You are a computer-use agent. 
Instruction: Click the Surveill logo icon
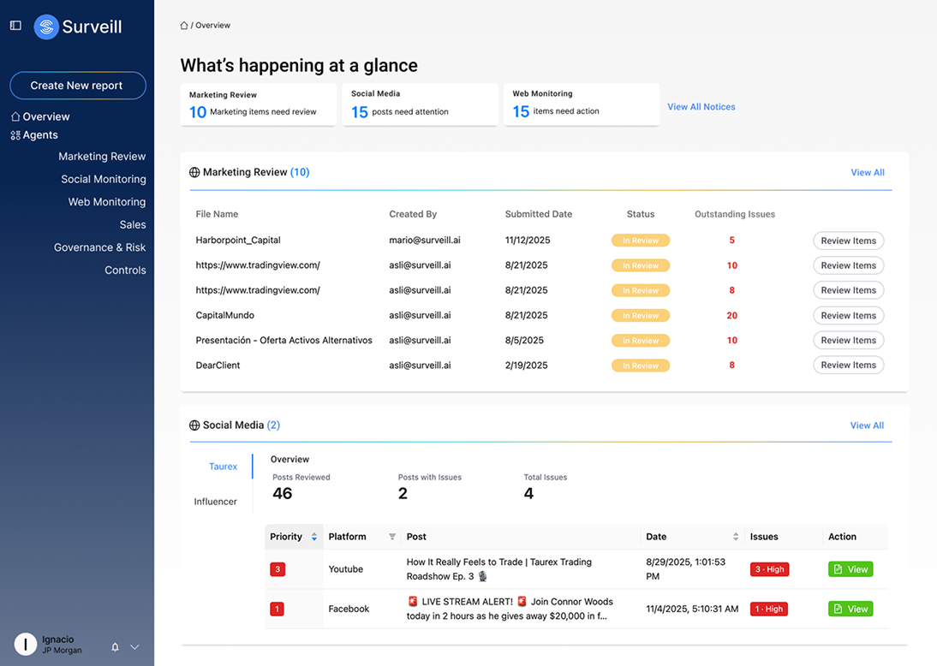coord(46,27)
